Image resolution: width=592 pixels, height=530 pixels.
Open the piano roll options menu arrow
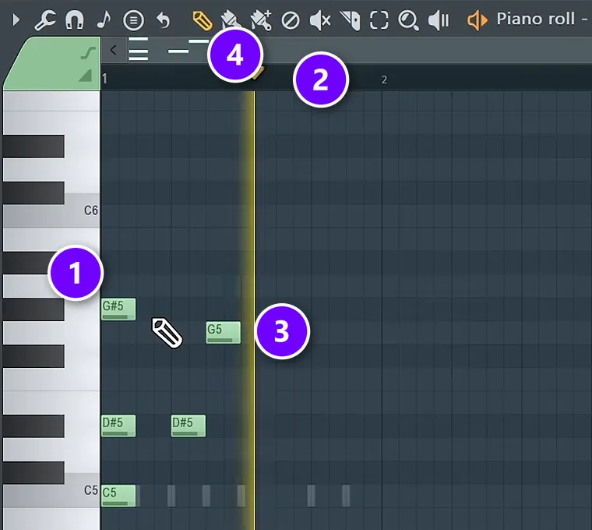point(16,19)
